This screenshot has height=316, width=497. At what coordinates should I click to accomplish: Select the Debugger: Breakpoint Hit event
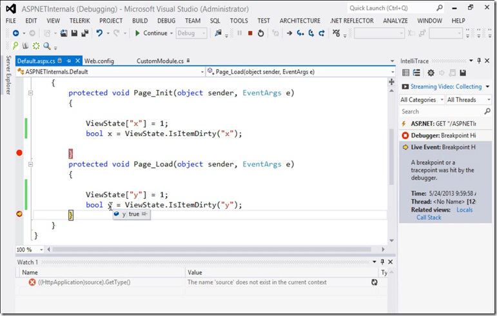tap(445, 135)
